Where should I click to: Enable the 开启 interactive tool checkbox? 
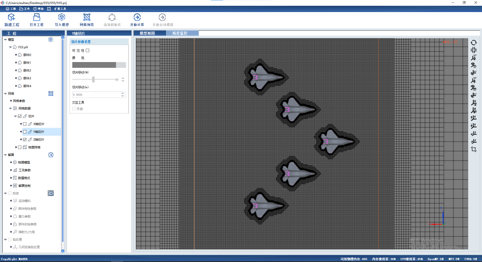(74, 109)
